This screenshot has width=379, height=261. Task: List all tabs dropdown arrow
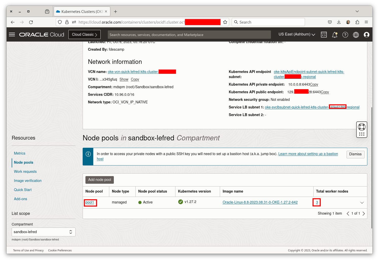(x=357, y=11)
